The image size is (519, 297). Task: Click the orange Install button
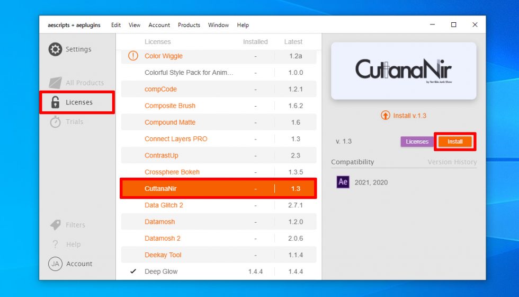point(455,142)
